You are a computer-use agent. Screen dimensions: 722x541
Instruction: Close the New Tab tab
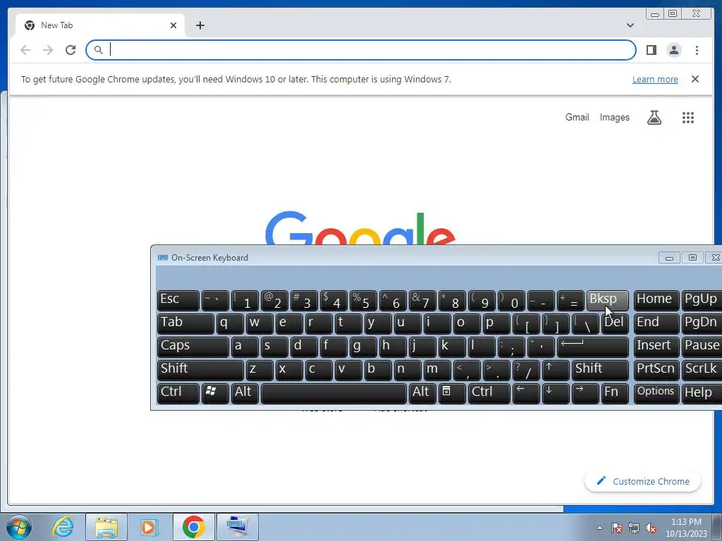tap(173, 25)
